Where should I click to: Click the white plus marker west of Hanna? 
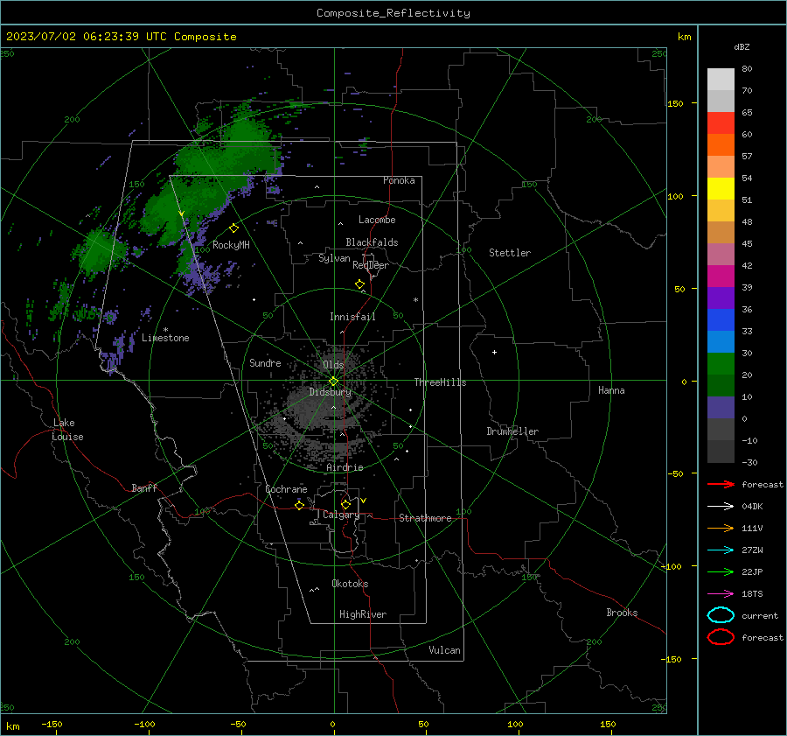point(494,352)
